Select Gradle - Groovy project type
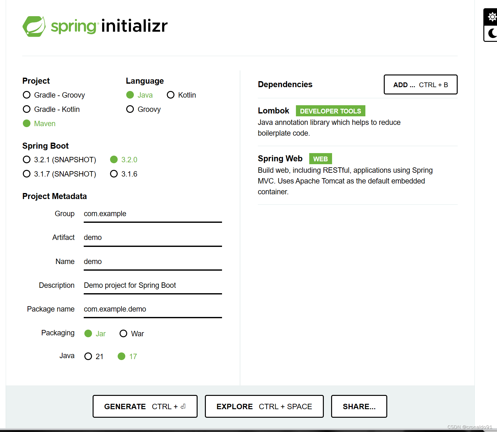Screen dimensions: 497x432 point(54,95)
